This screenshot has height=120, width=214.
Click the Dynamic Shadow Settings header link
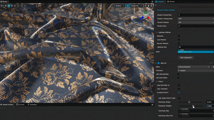pos(166,10)
